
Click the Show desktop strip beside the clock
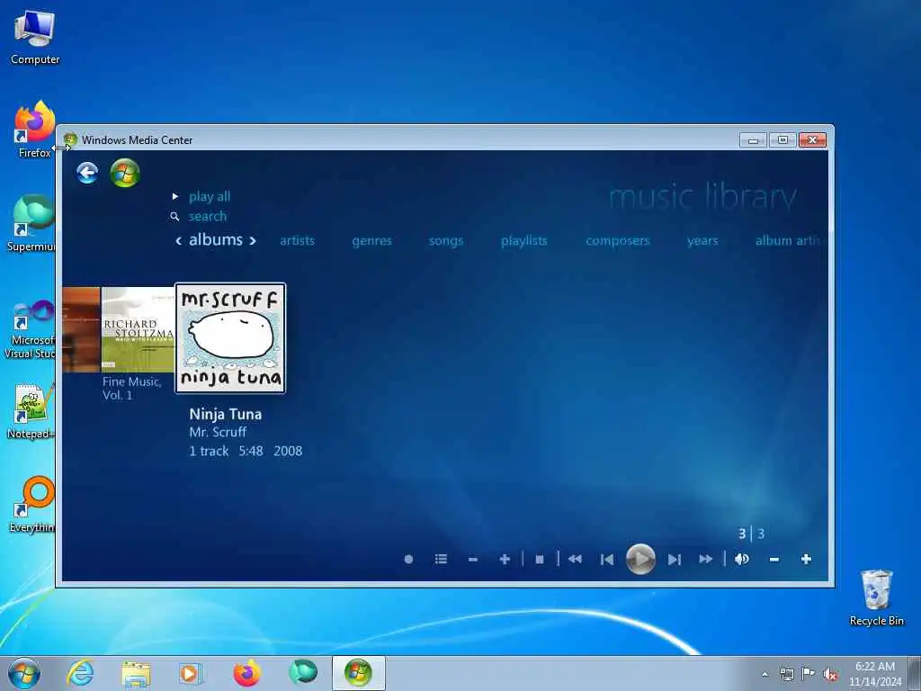[915, 673]
